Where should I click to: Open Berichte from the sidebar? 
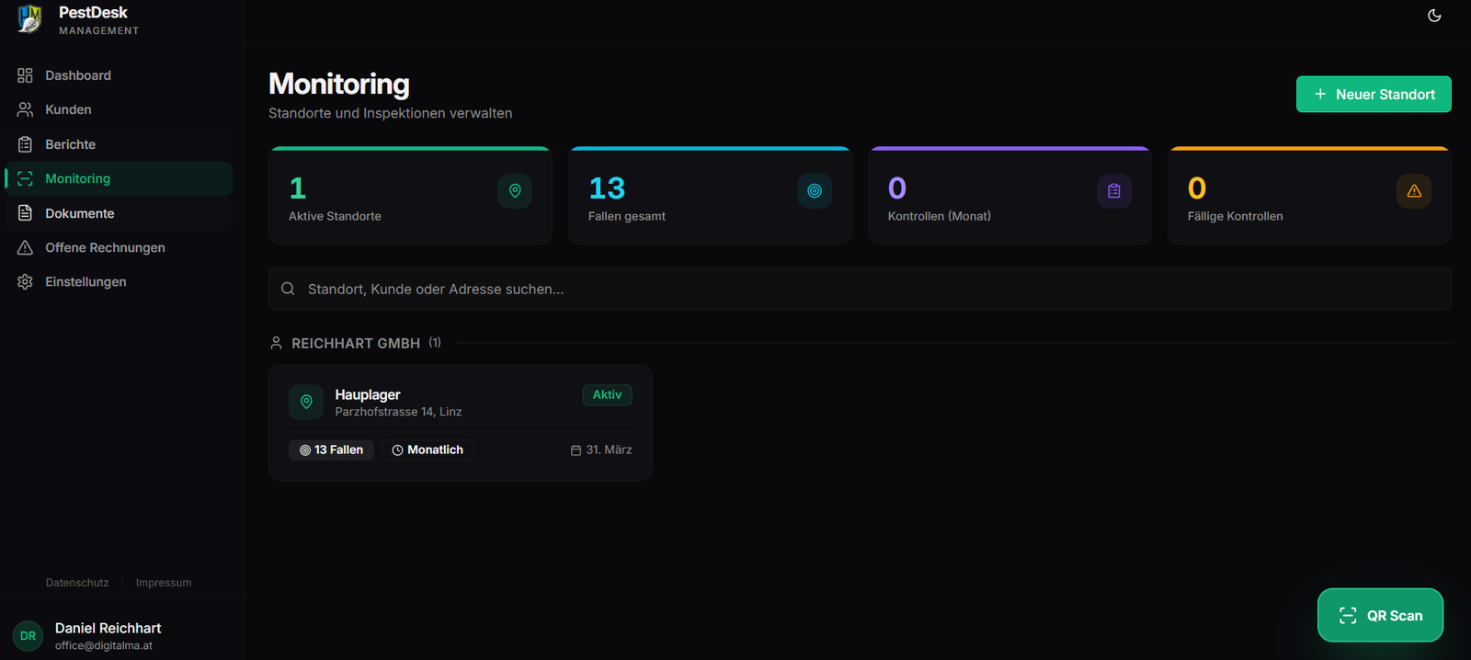tap(70, 144)
